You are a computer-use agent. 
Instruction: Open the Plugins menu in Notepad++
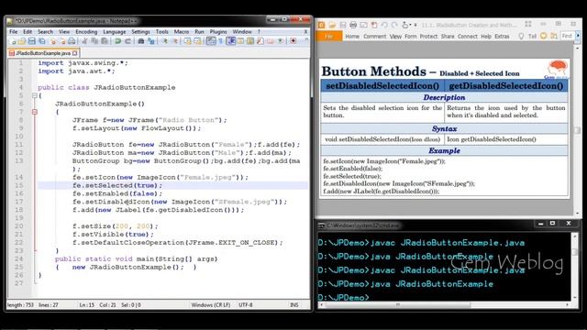coord(218,32)
